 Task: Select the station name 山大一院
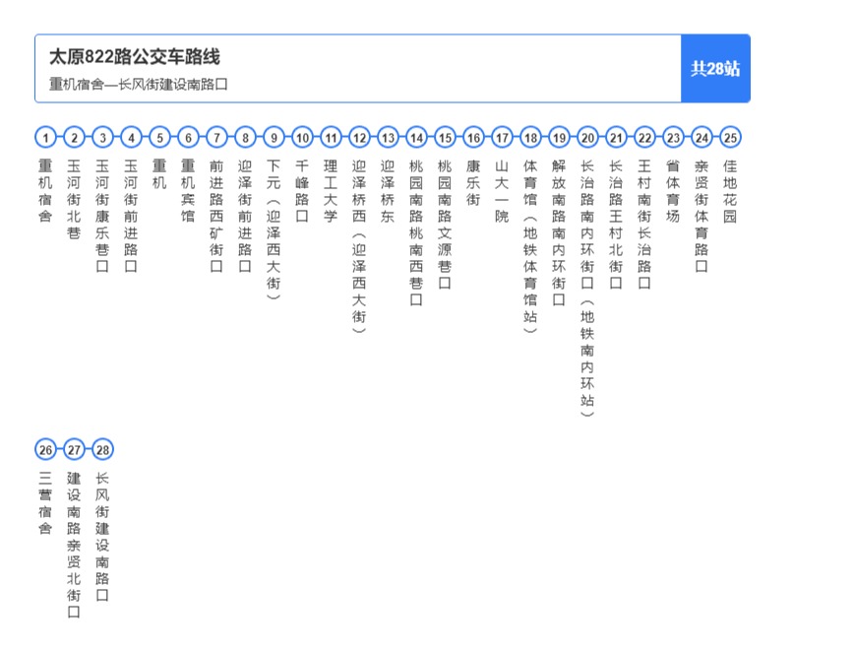(502, 190)
